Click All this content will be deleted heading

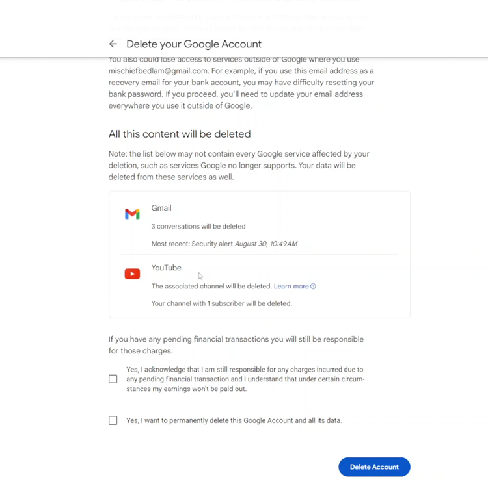pyautogui.click(x=180, y=134)
